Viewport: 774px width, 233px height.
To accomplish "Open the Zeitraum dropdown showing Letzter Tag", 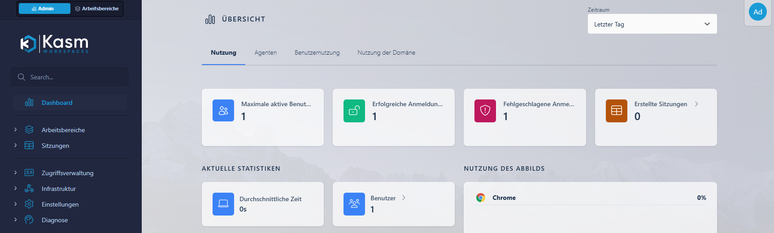I will pos(652,24).
